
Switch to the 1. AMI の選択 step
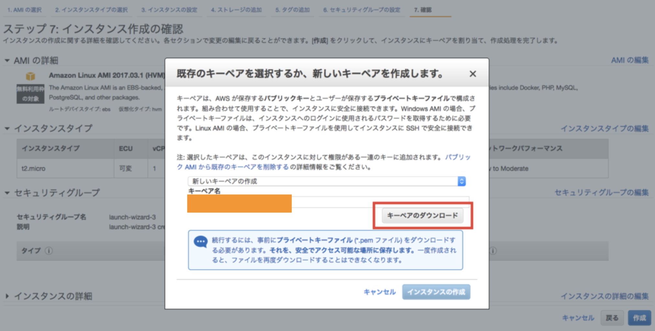[x=24, y=10]
